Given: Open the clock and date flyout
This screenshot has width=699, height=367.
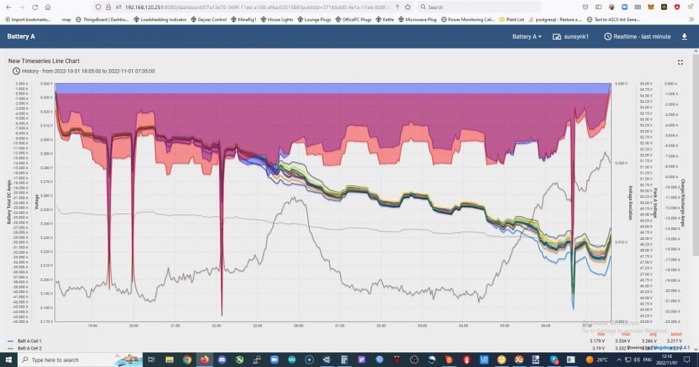Looking at the screenshot, I should [668, 360].
